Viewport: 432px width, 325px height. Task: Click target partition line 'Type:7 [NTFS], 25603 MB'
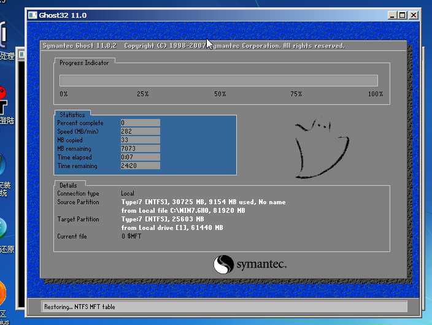pos(163,219)
